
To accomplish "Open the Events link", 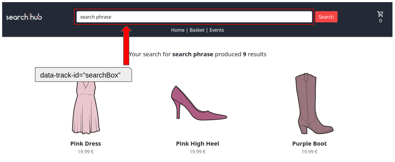I will (x=217, y=30).
